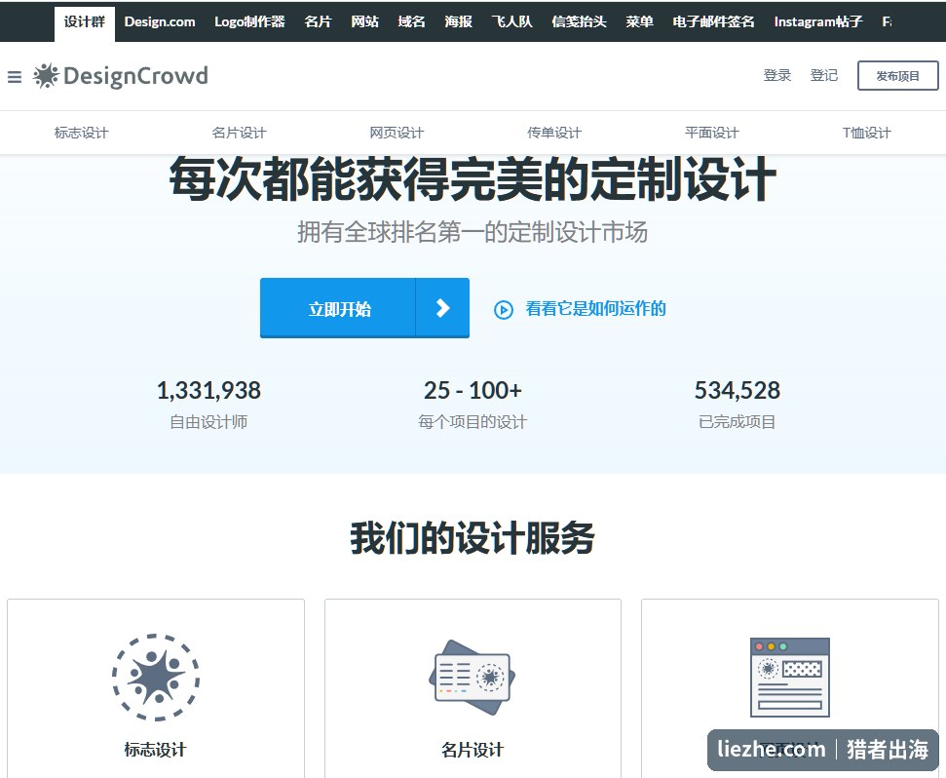Open 传单设计 in the category navigation
Screen dimensions: 946x778
click(554, 133)
